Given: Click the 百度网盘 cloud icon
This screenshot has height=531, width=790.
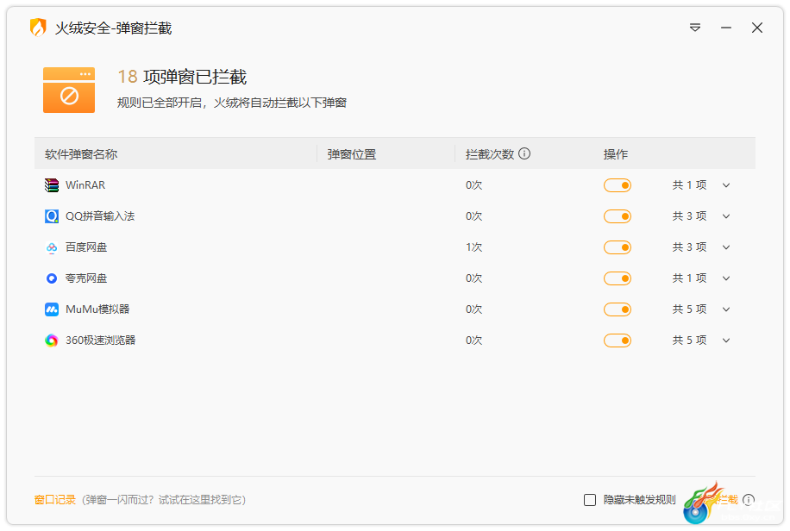Looking at the screenshot, I should pos(52,247).
